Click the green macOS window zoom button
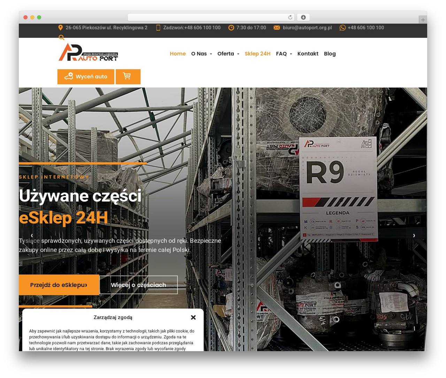 pos(39,17)
